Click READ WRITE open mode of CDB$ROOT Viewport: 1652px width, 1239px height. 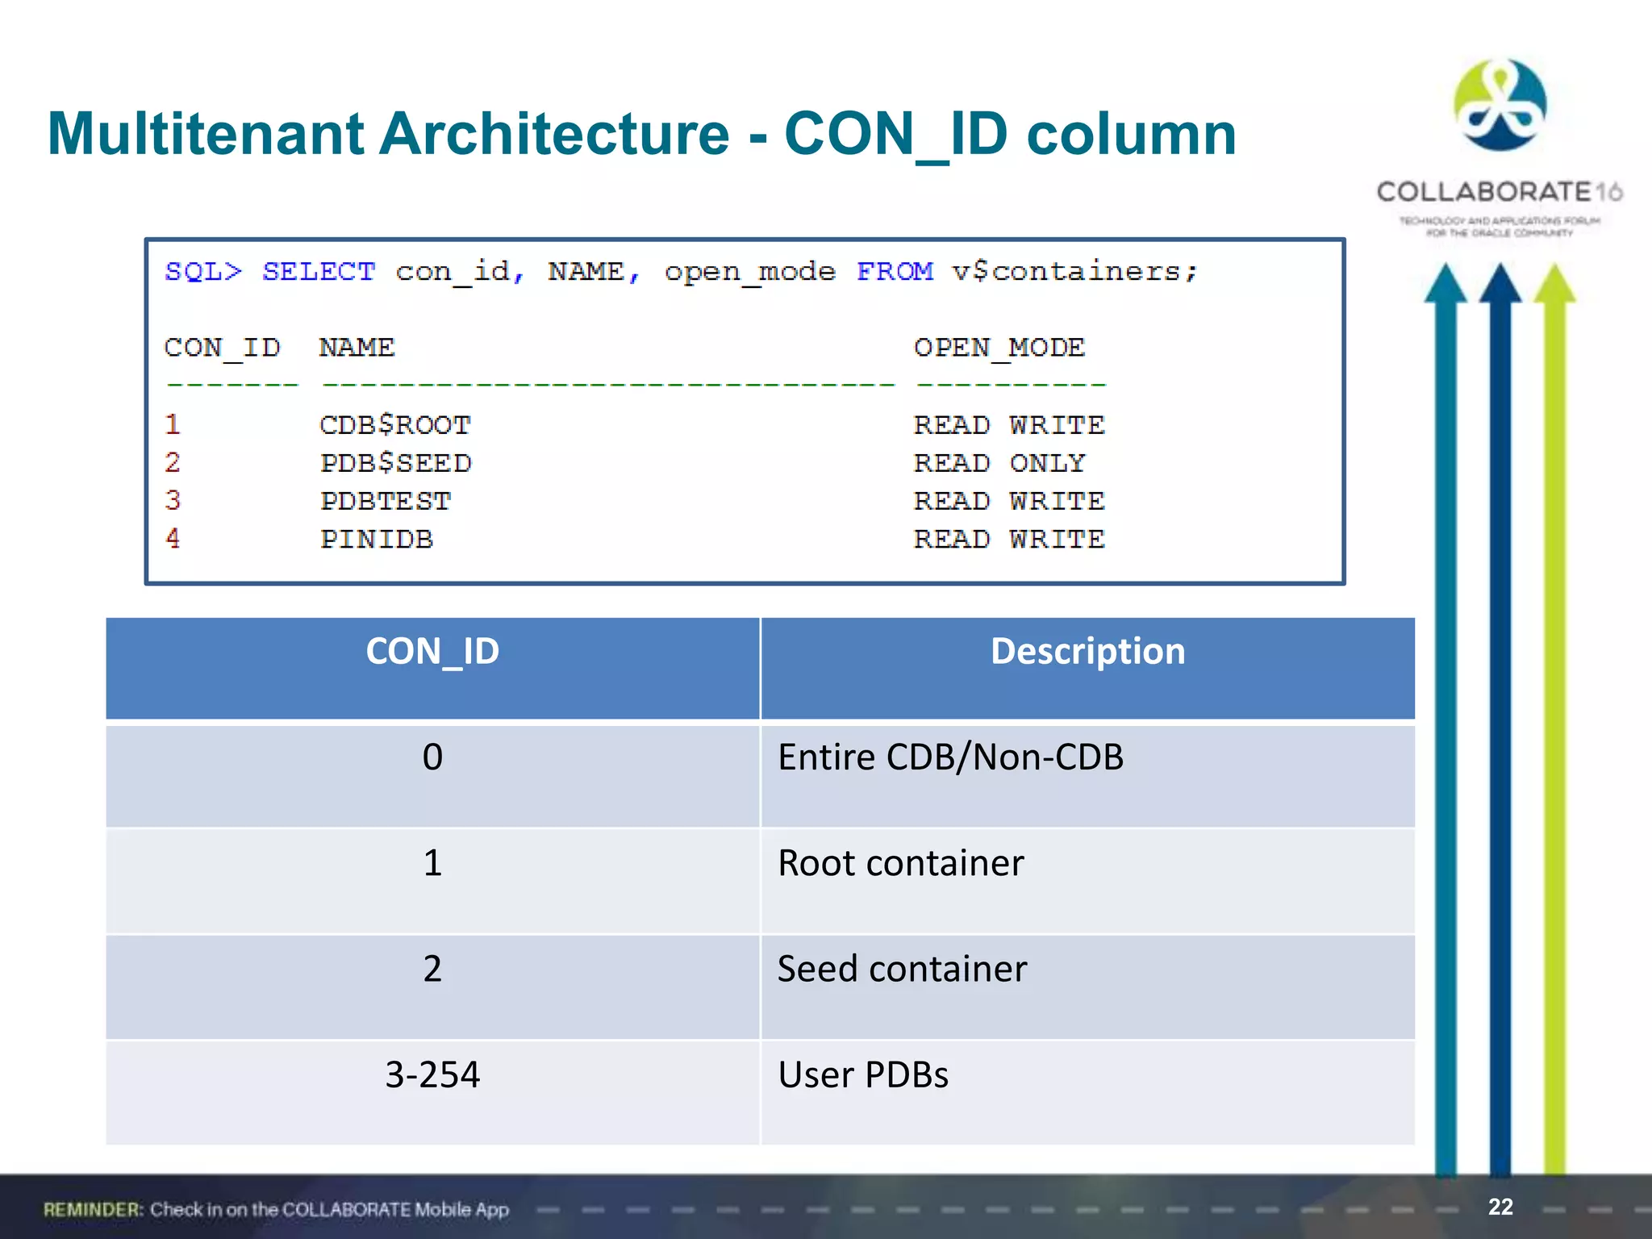point(1009,425)
